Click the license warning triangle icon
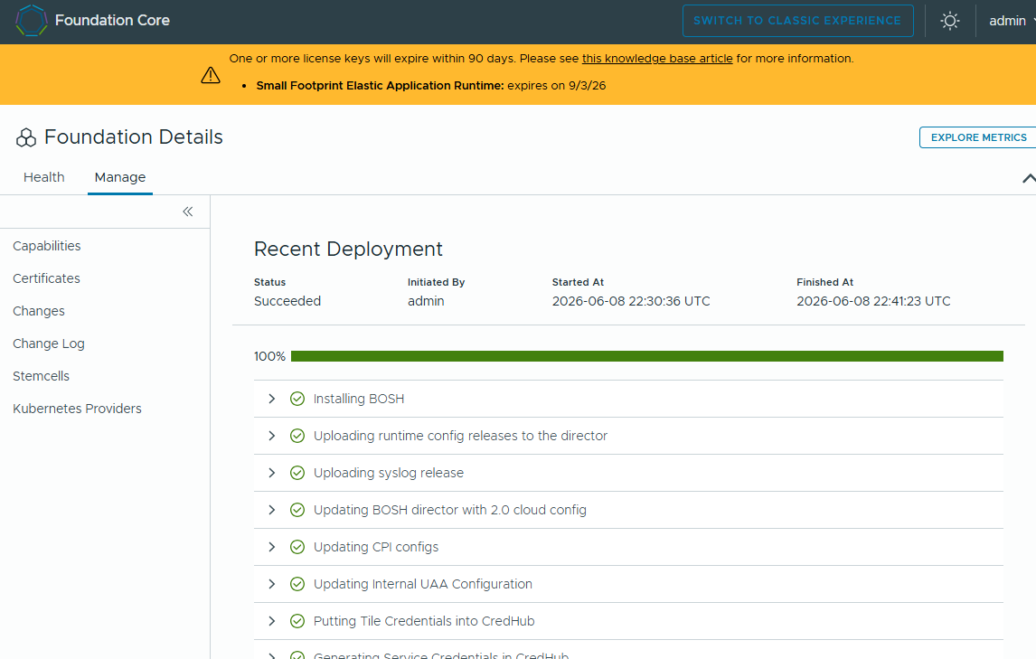The width and height of the screenshot is (1036, 659). (x=211, y=75)
